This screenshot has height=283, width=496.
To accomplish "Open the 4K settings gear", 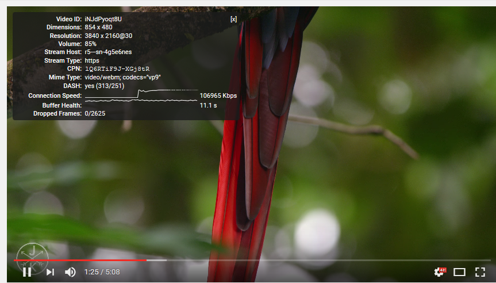I will 440,271.
